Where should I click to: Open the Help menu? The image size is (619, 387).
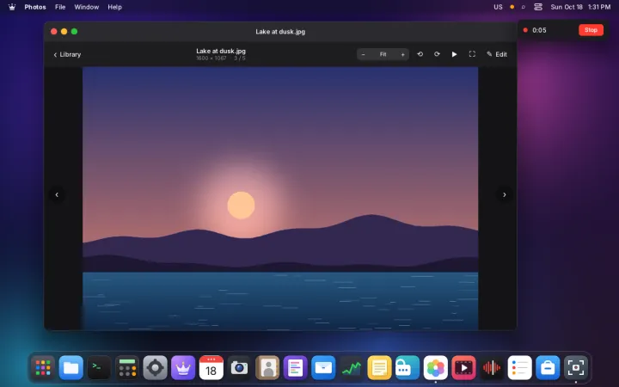[x=115, y=7]
